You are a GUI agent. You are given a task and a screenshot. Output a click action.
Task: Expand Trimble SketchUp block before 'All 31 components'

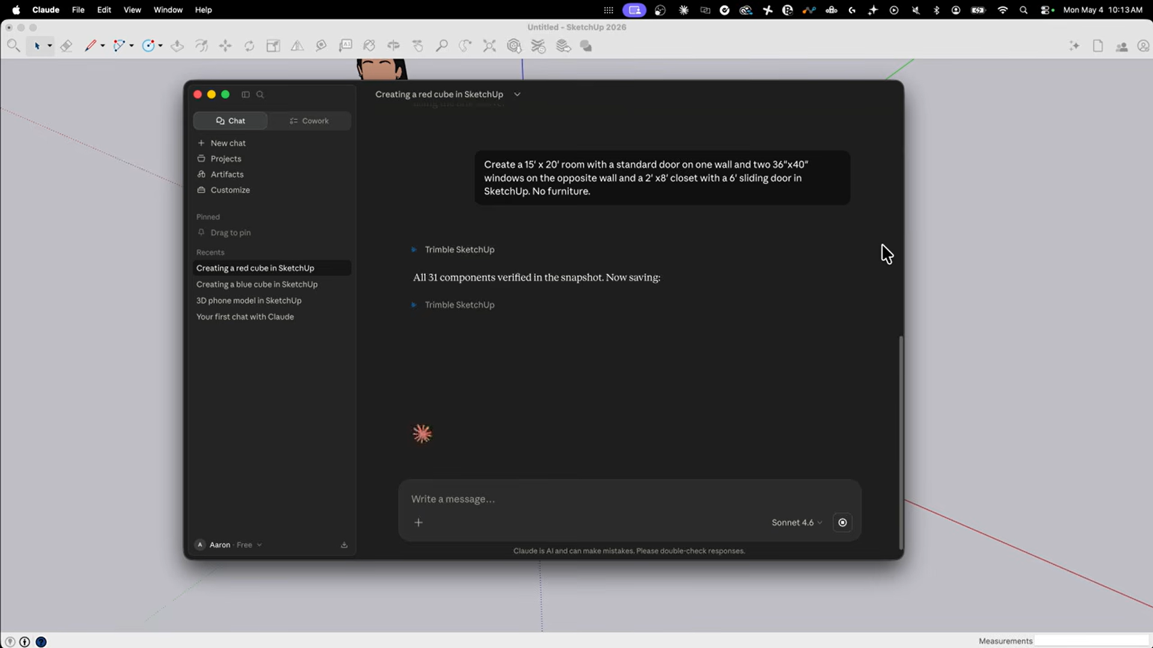click(454, 249)
